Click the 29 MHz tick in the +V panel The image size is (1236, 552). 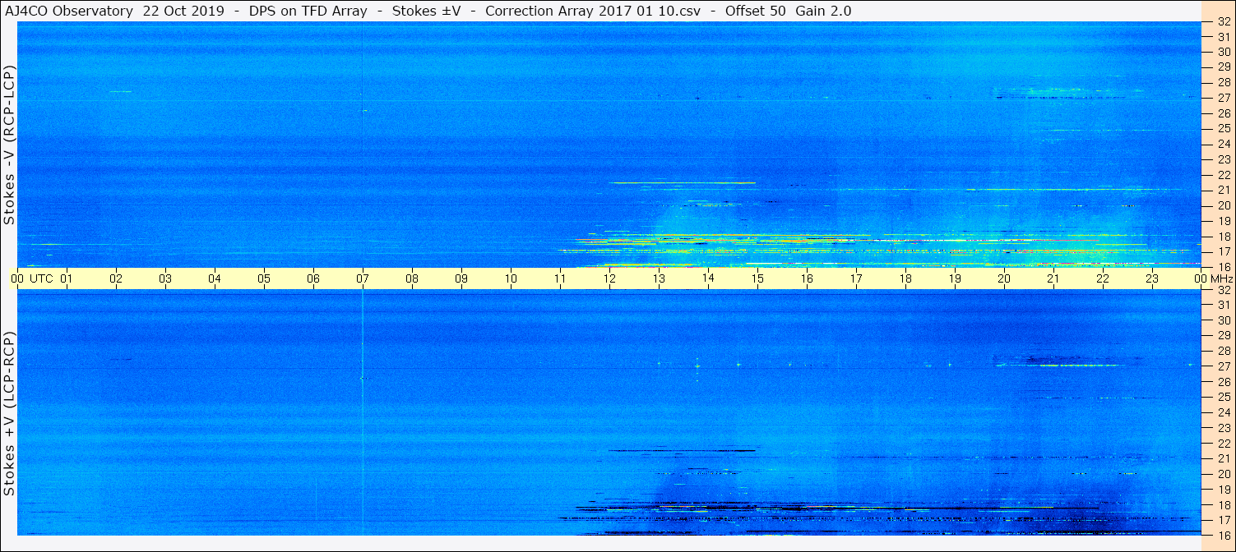1224,336
